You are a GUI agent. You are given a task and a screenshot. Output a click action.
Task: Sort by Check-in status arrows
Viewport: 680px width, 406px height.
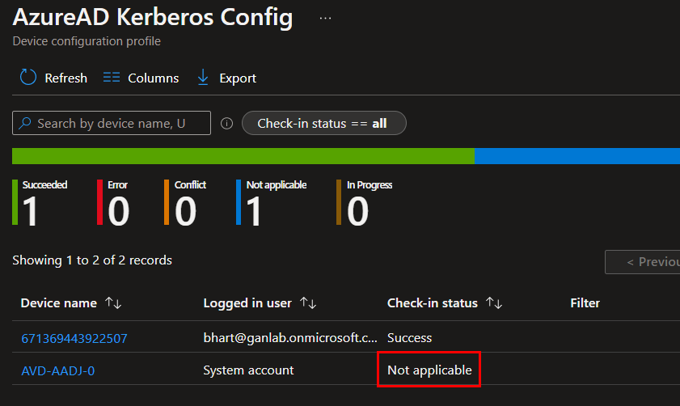494,303
